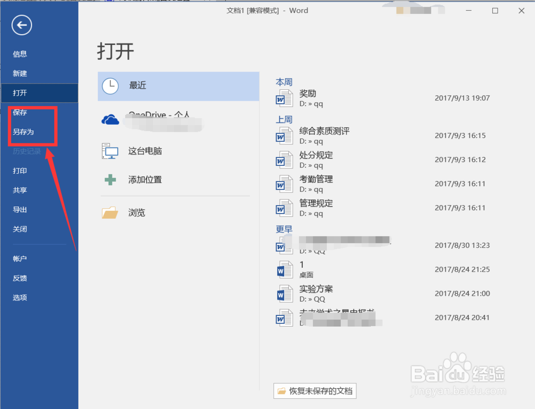
Task: Select 这台电脑 location label
Action: pos(145,151)
